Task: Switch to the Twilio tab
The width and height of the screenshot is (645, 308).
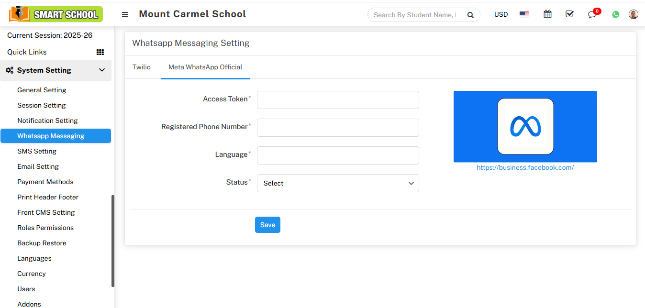Action: pos(142,67)
